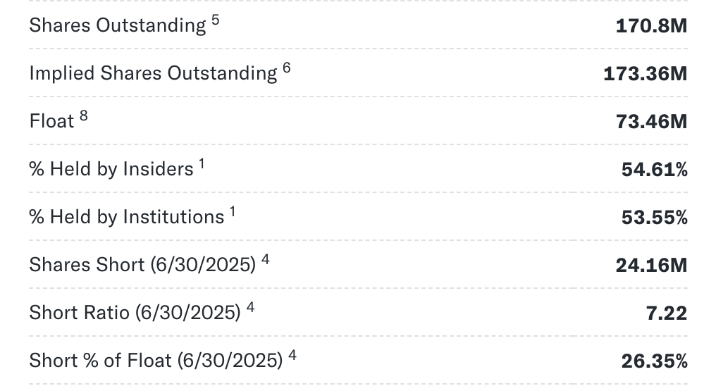The width and height of the screenshot is (716, 386).
Task: Select the 7.22 short ratio value
Action: coord(666,313)
